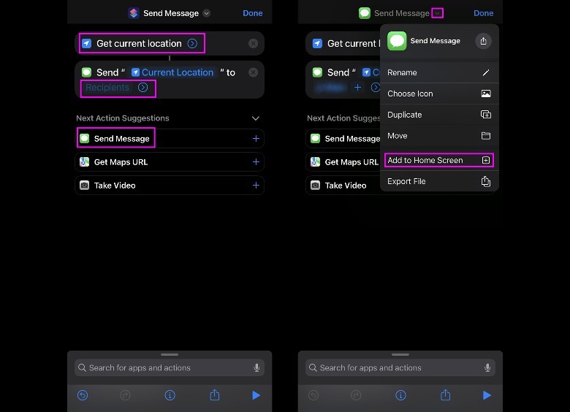570x412 pixels.
Task: Tap the microphone in the right search bar
Action: [x=487, y=367]
